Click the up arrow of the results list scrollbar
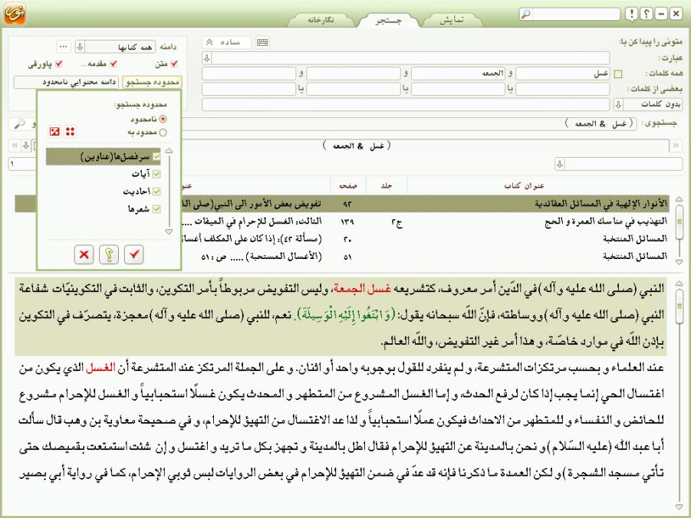 [679, 199]
